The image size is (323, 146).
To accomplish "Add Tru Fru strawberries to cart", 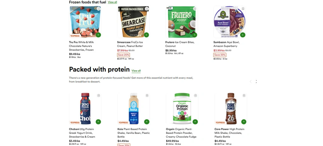I will (99, 35).
